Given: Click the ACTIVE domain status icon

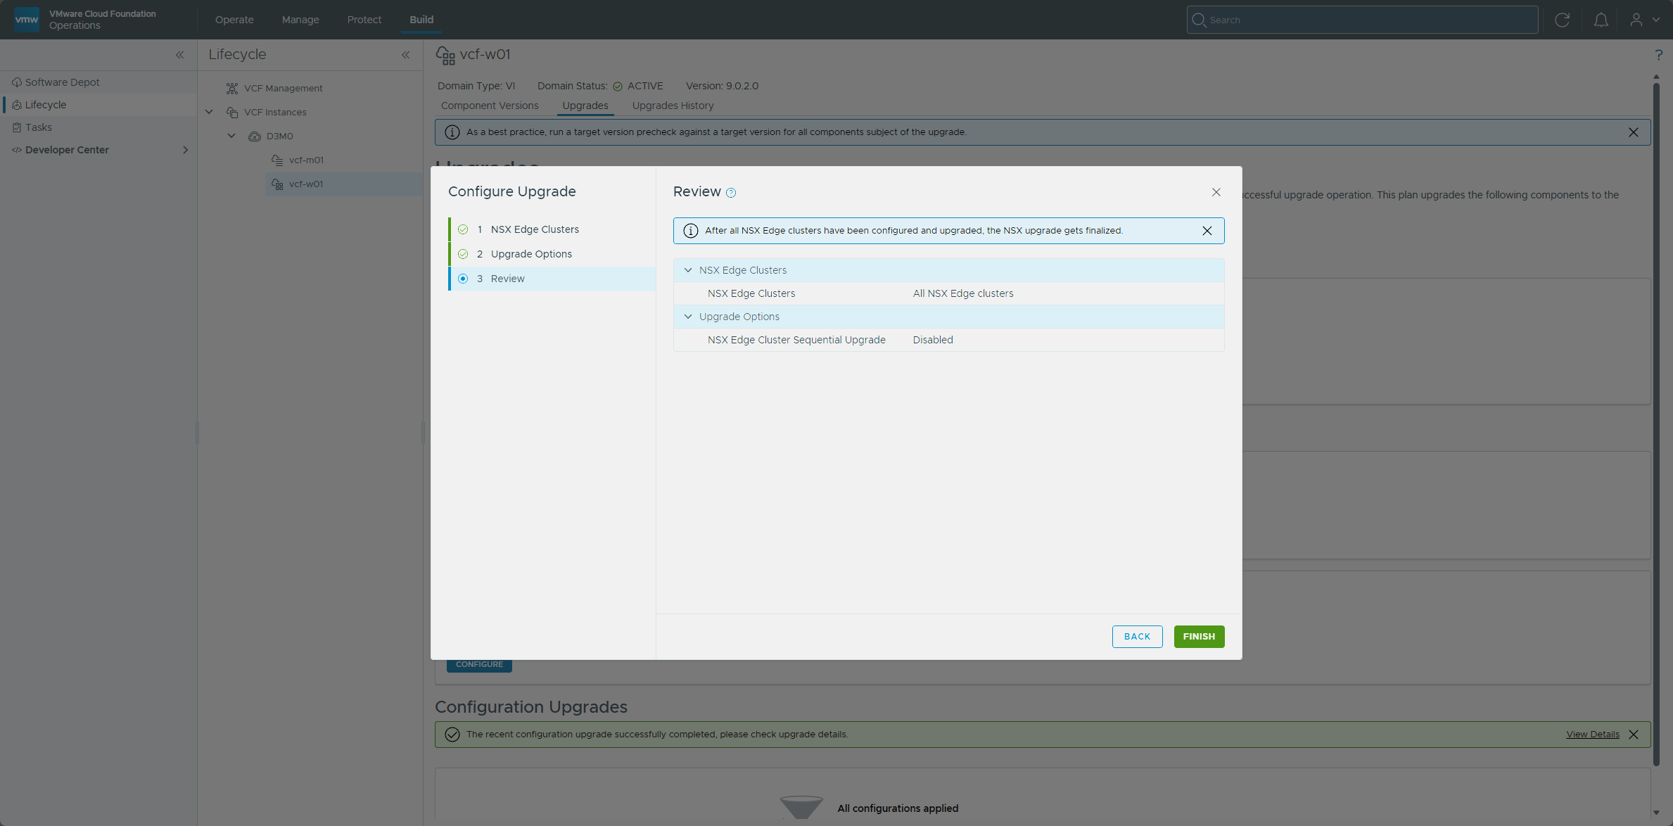Looking at the screenshot, I should pyautogui.click(x=618, y=87).
